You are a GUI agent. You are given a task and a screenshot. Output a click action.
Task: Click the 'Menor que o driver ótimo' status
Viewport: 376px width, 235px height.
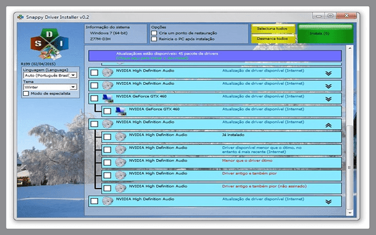[x=247, y=160]
